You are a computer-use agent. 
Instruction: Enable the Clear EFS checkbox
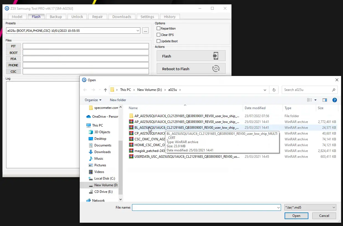[158, 35]
